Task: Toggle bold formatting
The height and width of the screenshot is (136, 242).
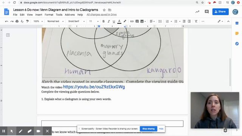Action: tap(103, 22)
